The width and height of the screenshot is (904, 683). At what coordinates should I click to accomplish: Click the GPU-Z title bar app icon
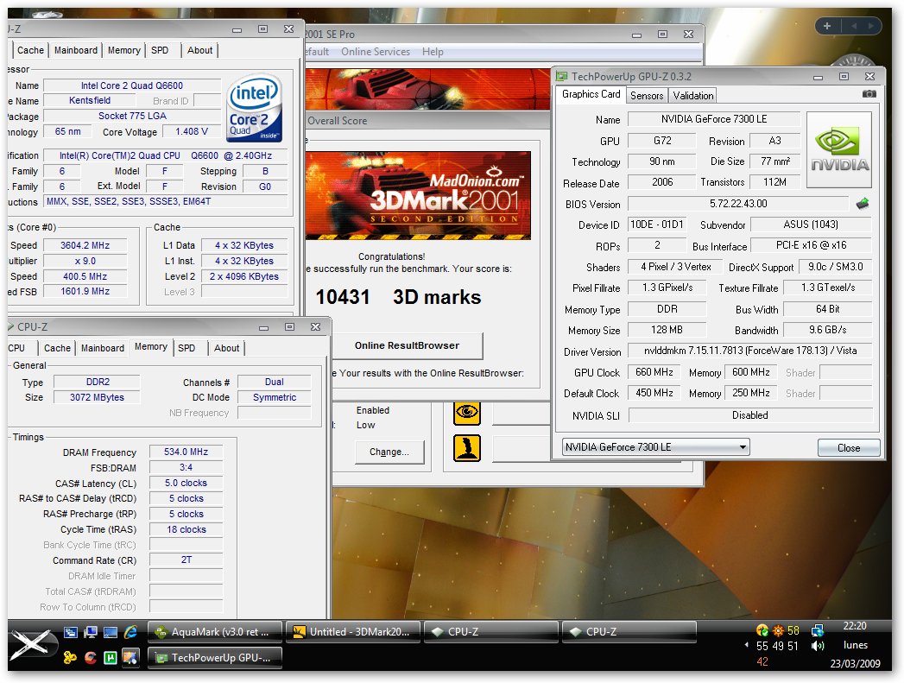(x=561, y=76)
